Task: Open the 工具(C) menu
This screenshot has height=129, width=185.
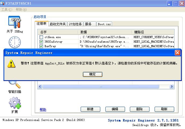Action: tap(7, 10)
